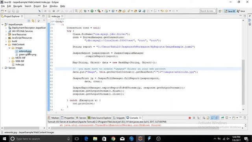This screenshot has width=252, height=142.
Task: Close the index.jsp editor tab
Action: point(62,16)
